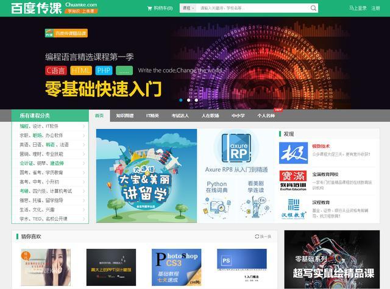This screenshot has height=289, width=390.
Task: Click the 汉程教育 logo icon
Action: click(x=293, y=209)
